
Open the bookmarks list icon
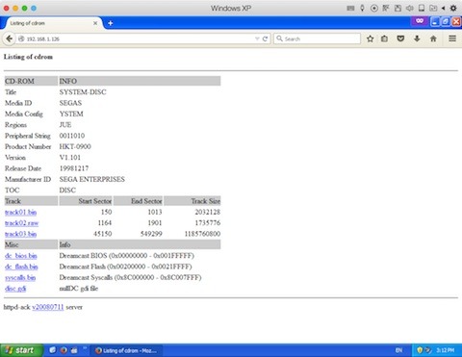[384, 38]
